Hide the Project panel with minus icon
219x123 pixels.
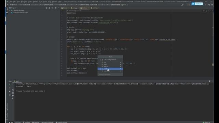(x=59, y=8)
